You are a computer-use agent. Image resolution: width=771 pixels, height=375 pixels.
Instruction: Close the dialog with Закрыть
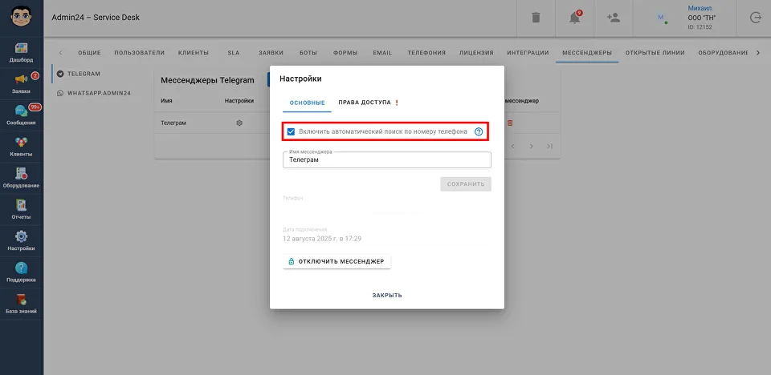tap(387, 295)
